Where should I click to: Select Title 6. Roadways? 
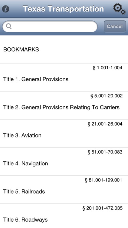[x=64, y=216]
